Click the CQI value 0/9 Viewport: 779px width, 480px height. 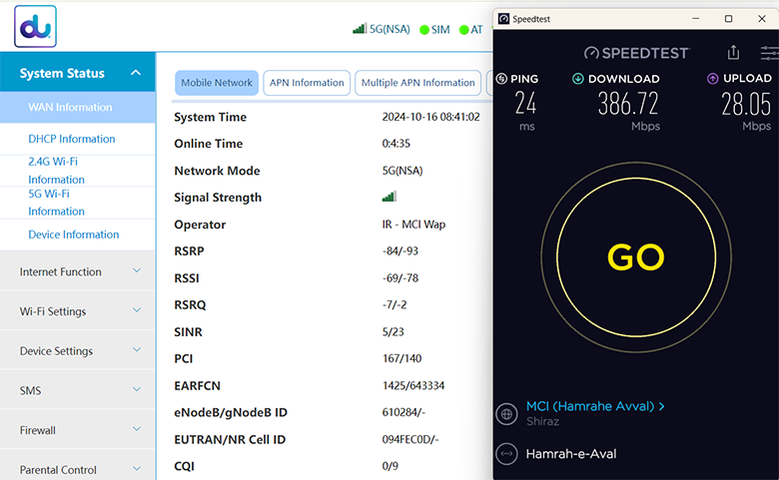point(389,466)
